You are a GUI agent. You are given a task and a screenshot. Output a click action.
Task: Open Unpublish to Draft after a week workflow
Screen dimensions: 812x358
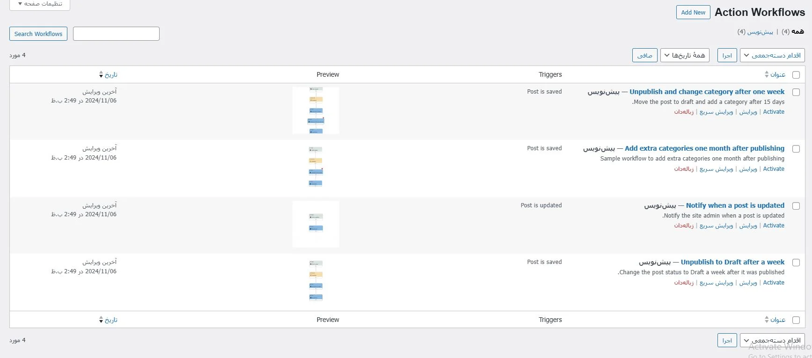732,262
